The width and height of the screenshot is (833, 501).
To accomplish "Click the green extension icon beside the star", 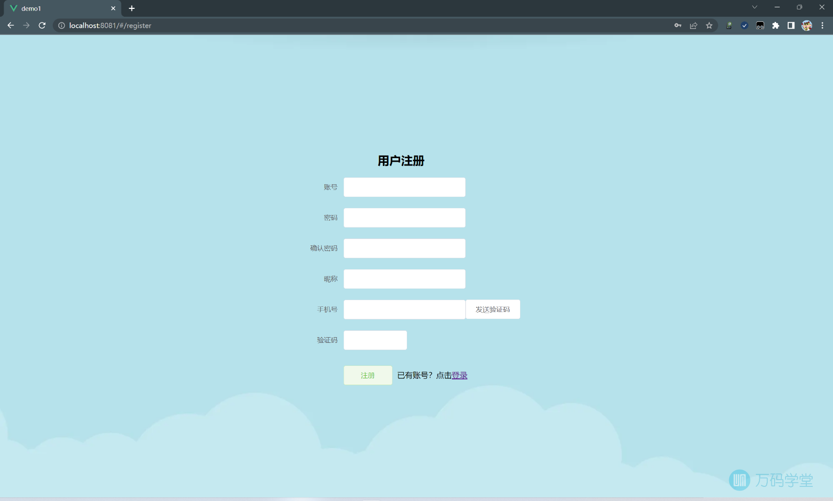I will pyautogui.click(x=729, y=26).
